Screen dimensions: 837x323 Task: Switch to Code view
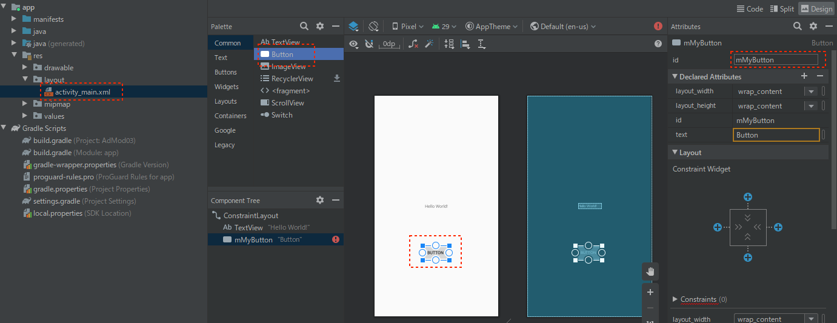(750, 8)
